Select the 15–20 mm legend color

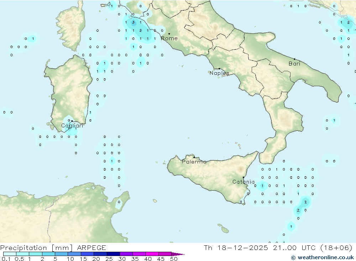point(87,254)
